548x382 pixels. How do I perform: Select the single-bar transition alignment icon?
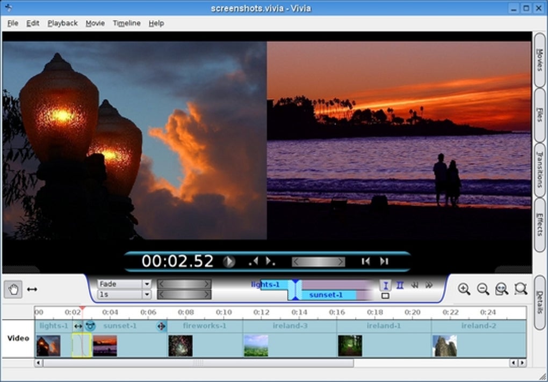(385, 285)
